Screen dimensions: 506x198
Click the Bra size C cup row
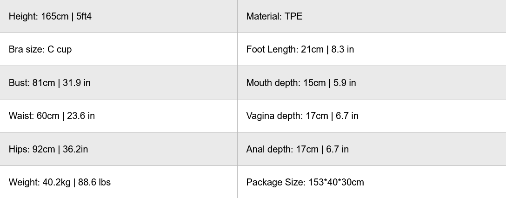pos(118,49)
